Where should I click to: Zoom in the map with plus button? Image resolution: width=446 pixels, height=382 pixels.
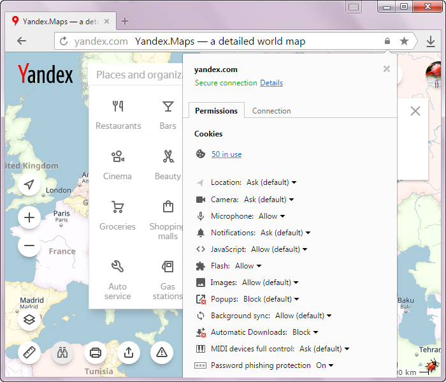29,217
